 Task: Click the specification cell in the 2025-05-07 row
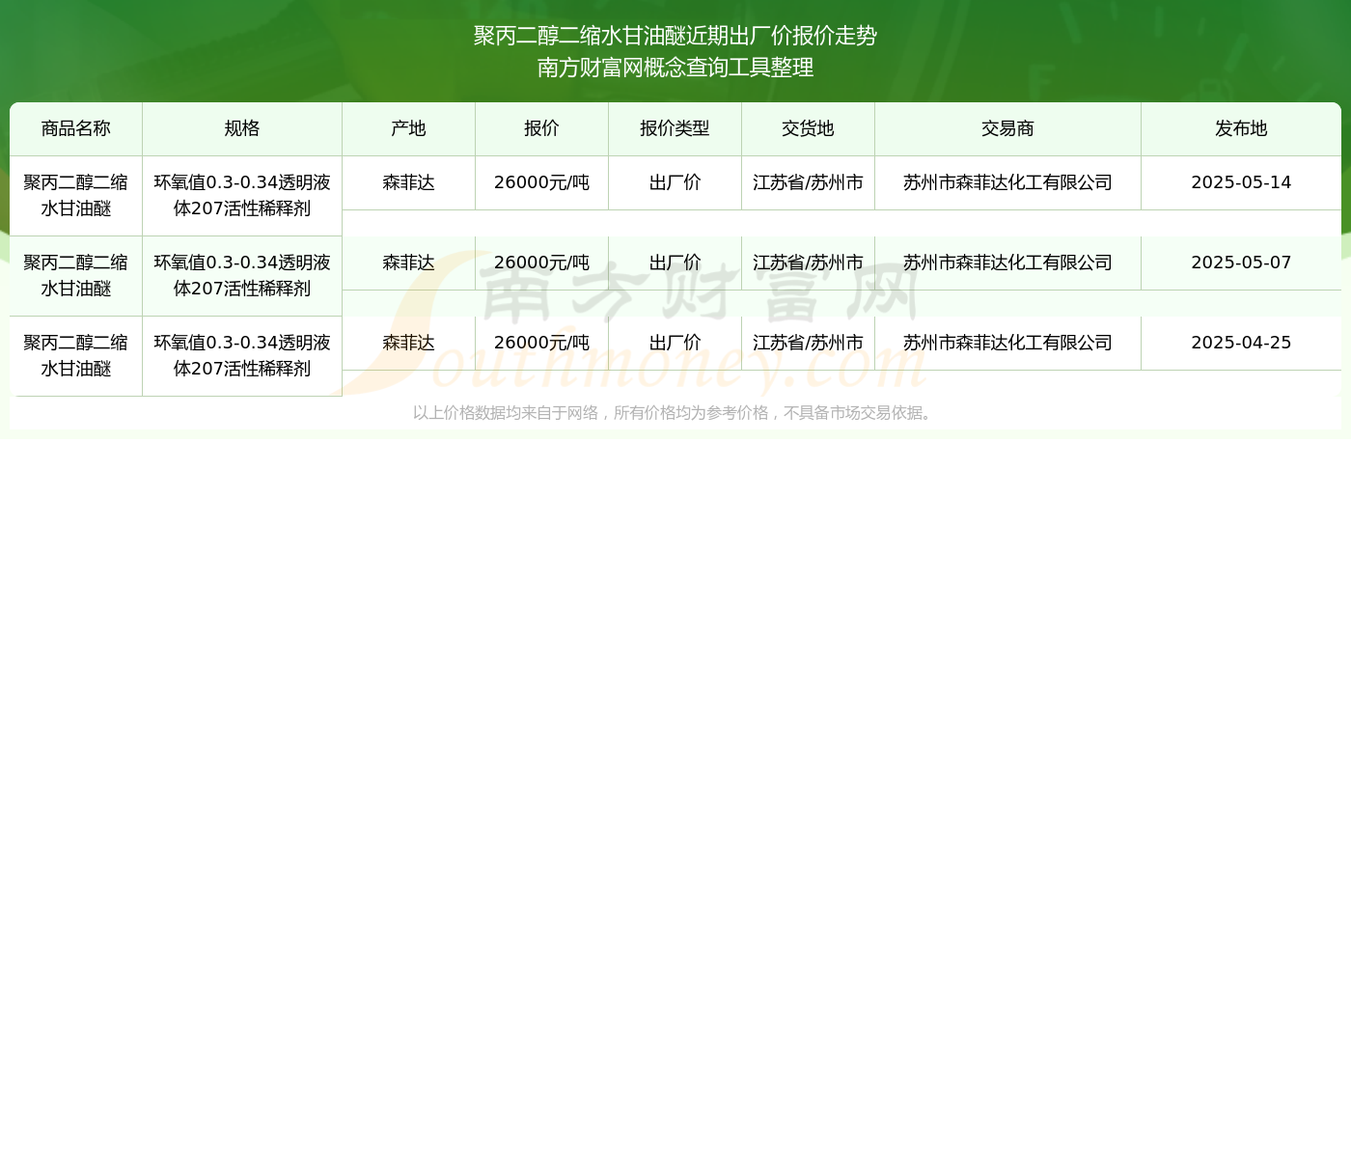[242, 276]
